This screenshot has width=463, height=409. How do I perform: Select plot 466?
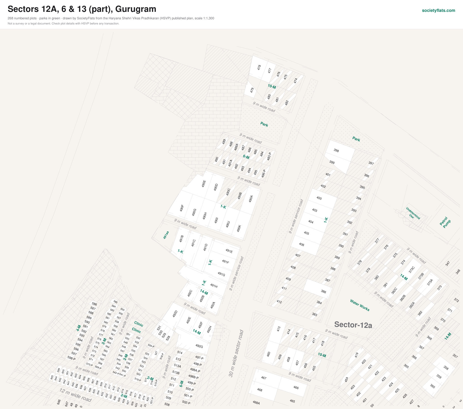[x=296, y=387]
